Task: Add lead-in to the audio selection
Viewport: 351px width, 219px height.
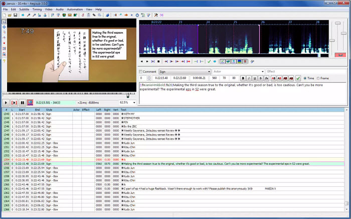Action: (x=196, y=61)
